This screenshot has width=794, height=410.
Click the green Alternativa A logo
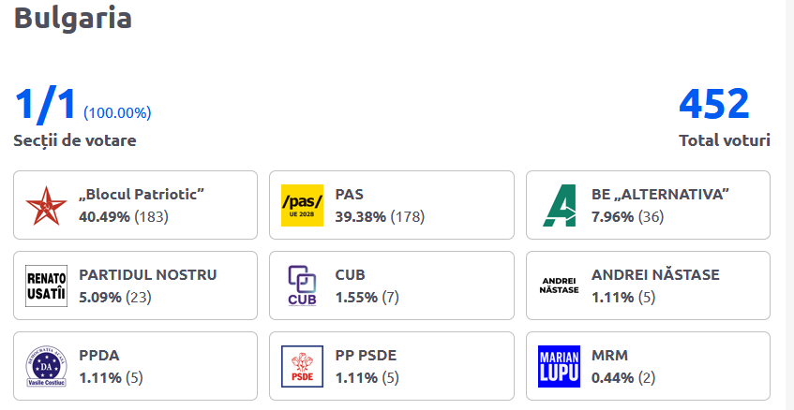(559, 205)
